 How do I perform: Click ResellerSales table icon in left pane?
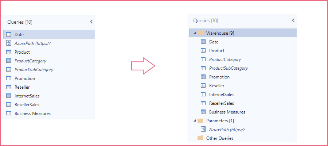[9, 104]
